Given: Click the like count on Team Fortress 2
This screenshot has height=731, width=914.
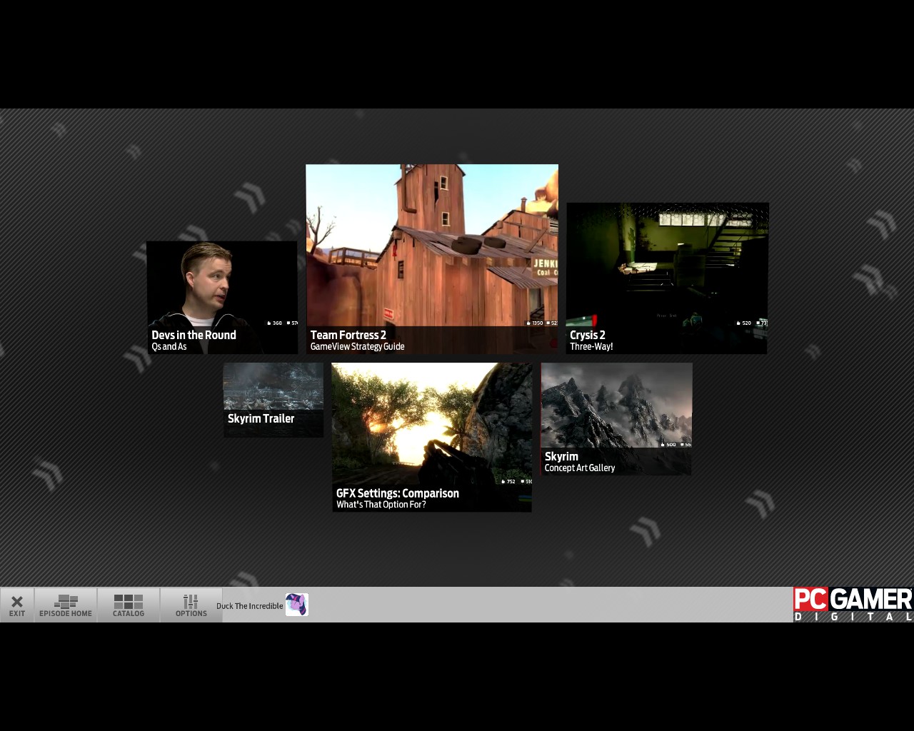Looking at the screenshot, I should (x=535, y=323).
